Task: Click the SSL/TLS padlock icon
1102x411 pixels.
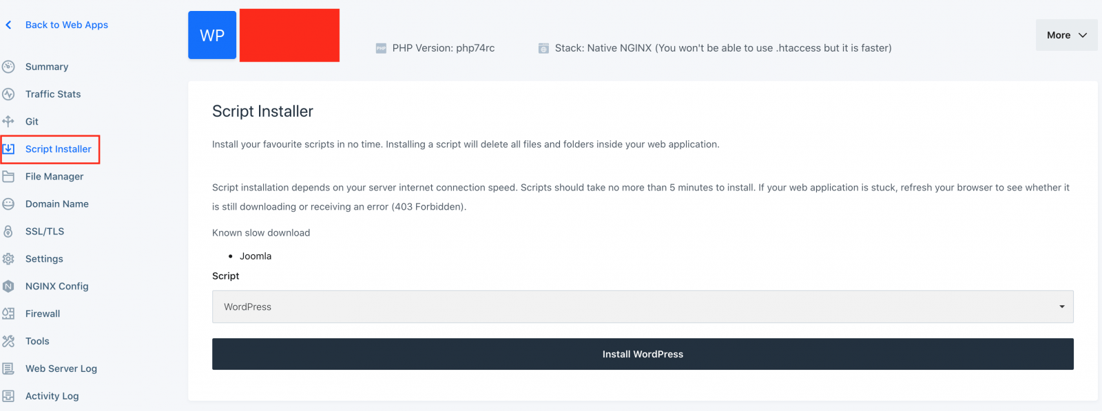Action: 8,232
